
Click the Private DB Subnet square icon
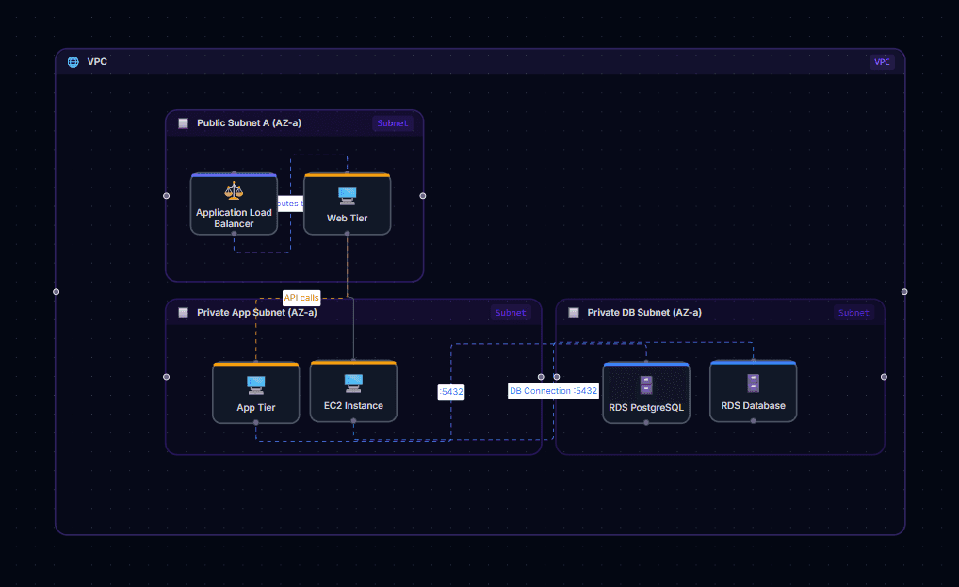pos(574,313)
